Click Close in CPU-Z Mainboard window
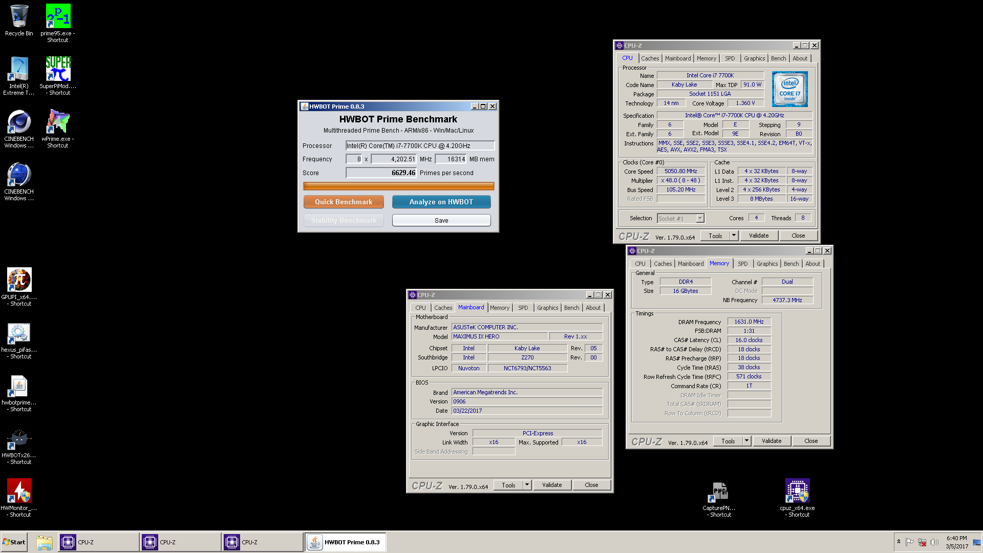983x553 pixels. click(x=591, y=485)
